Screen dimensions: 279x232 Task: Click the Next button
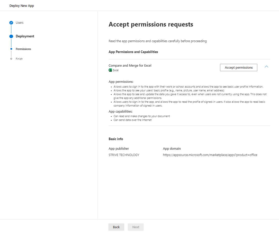point(136,227)
